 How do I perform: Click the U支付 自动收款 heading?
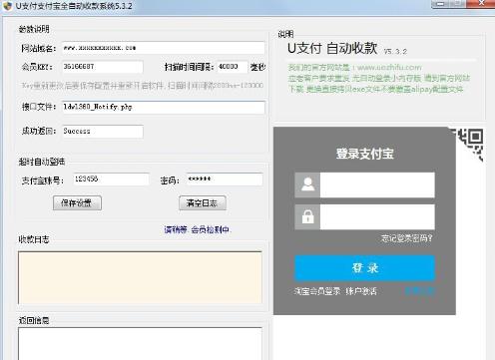click(x=332, y=49)
